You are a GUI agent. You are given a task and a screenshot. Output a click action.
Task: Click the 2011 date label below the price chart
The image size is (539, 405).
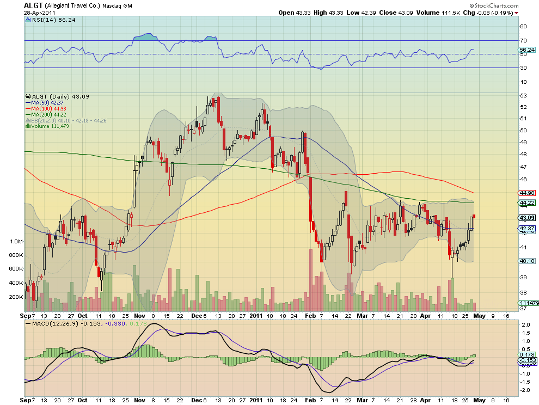[x=256, y=316]
